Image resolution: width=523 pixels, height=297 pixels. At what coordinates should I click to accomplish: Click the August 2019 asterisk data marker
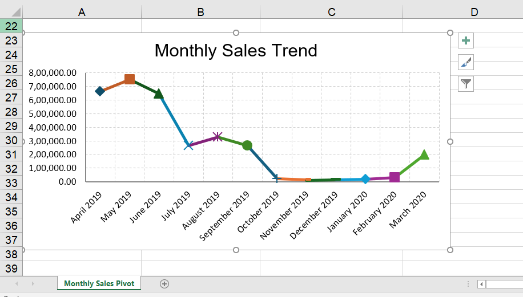[x=218, y=136]
